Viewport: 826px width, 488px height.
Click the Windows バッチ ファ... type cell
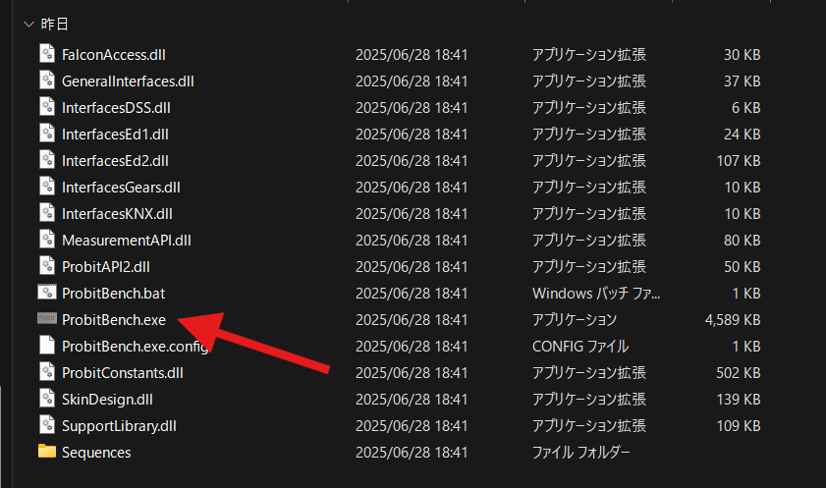click(596, 294)
